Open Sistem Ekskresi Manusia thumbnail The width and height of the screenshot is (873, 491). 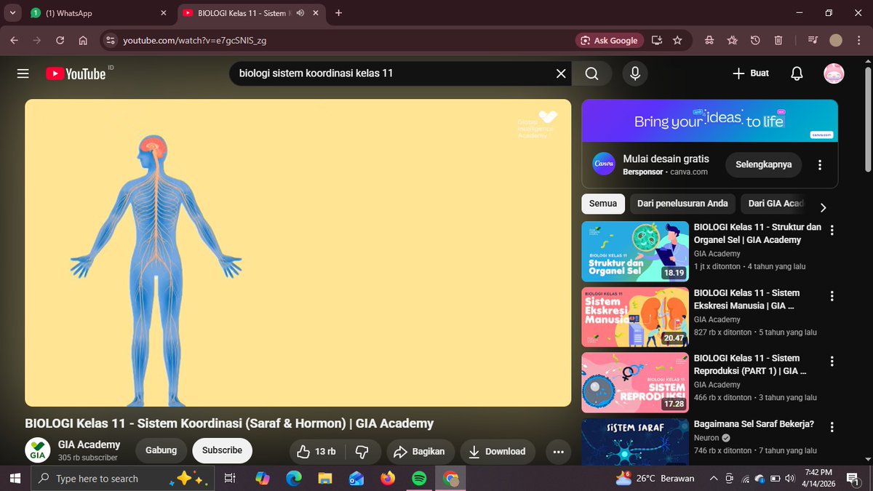pyautogui.click(x=635, y=317)
